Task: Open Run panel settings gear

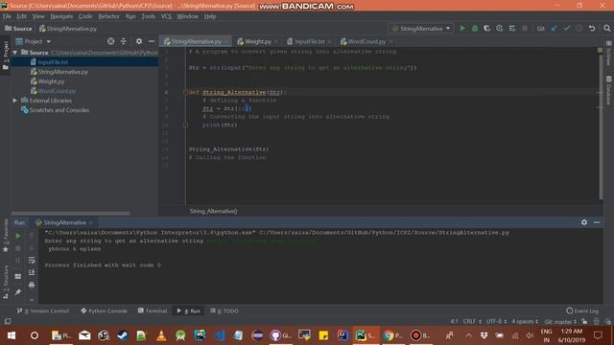Action: tap(584, 222)
